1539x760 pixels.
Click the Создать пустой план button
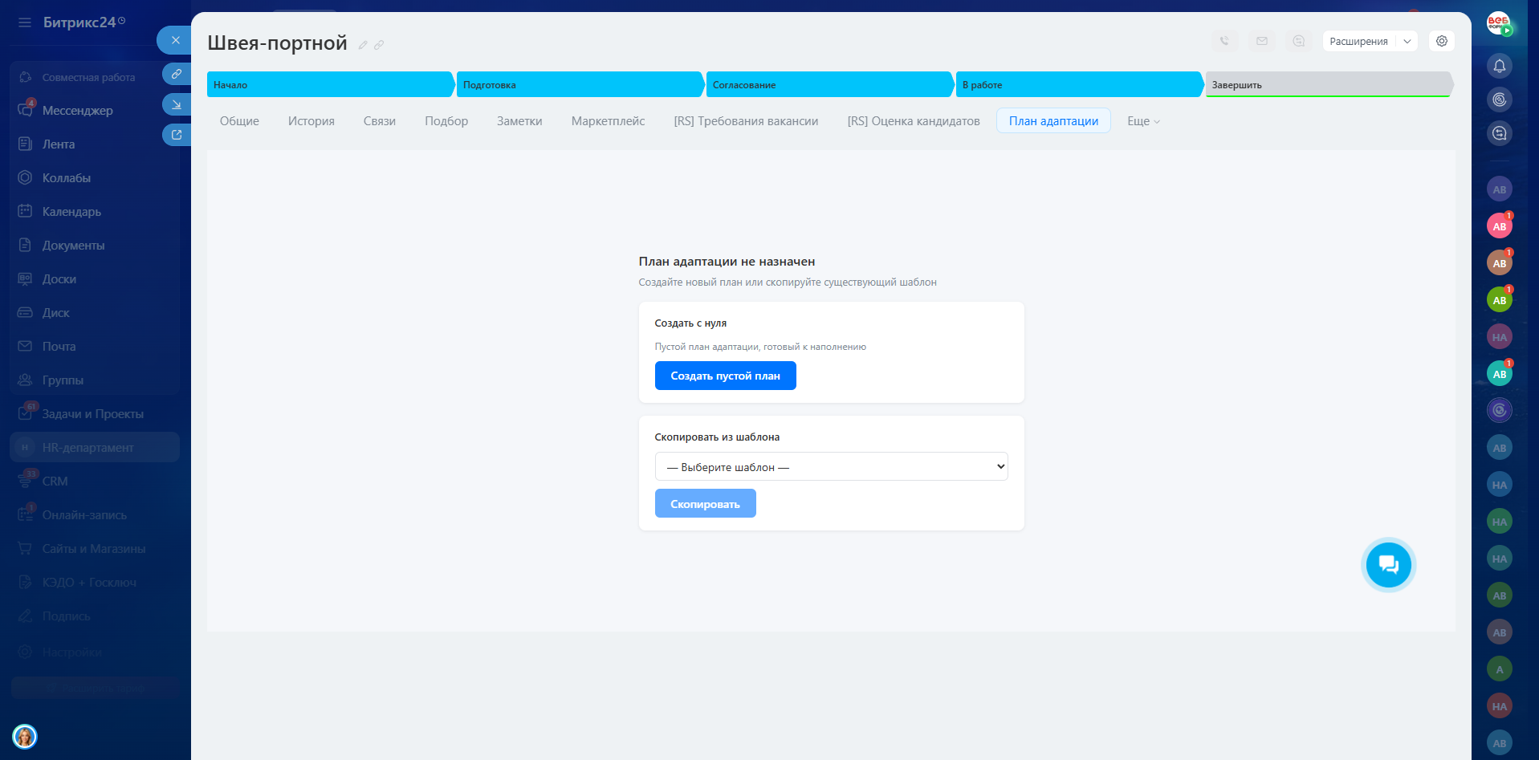click(x=725, y=376)
